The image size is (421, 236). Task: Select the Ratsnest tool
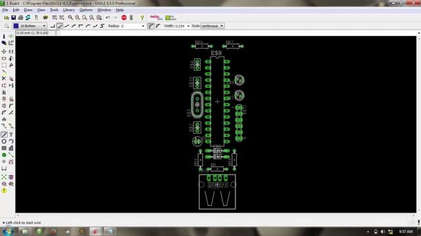click(4, 177)
